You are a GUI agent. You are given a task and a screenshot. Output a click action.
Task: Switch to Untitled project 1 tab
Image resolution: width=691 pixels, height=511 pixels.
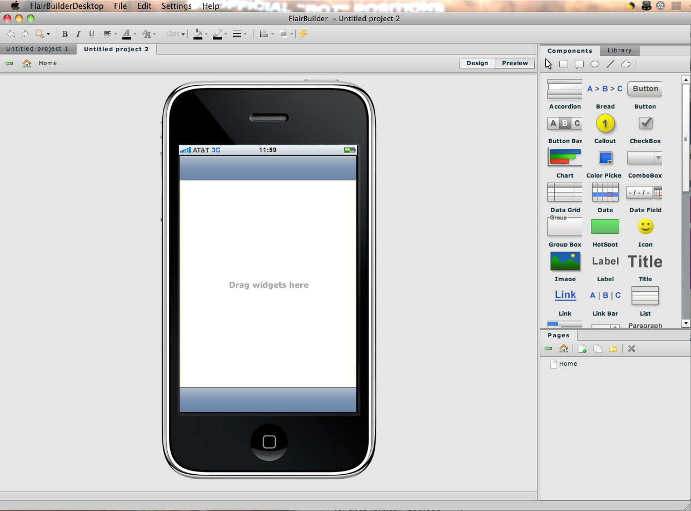tap(37, 49)
